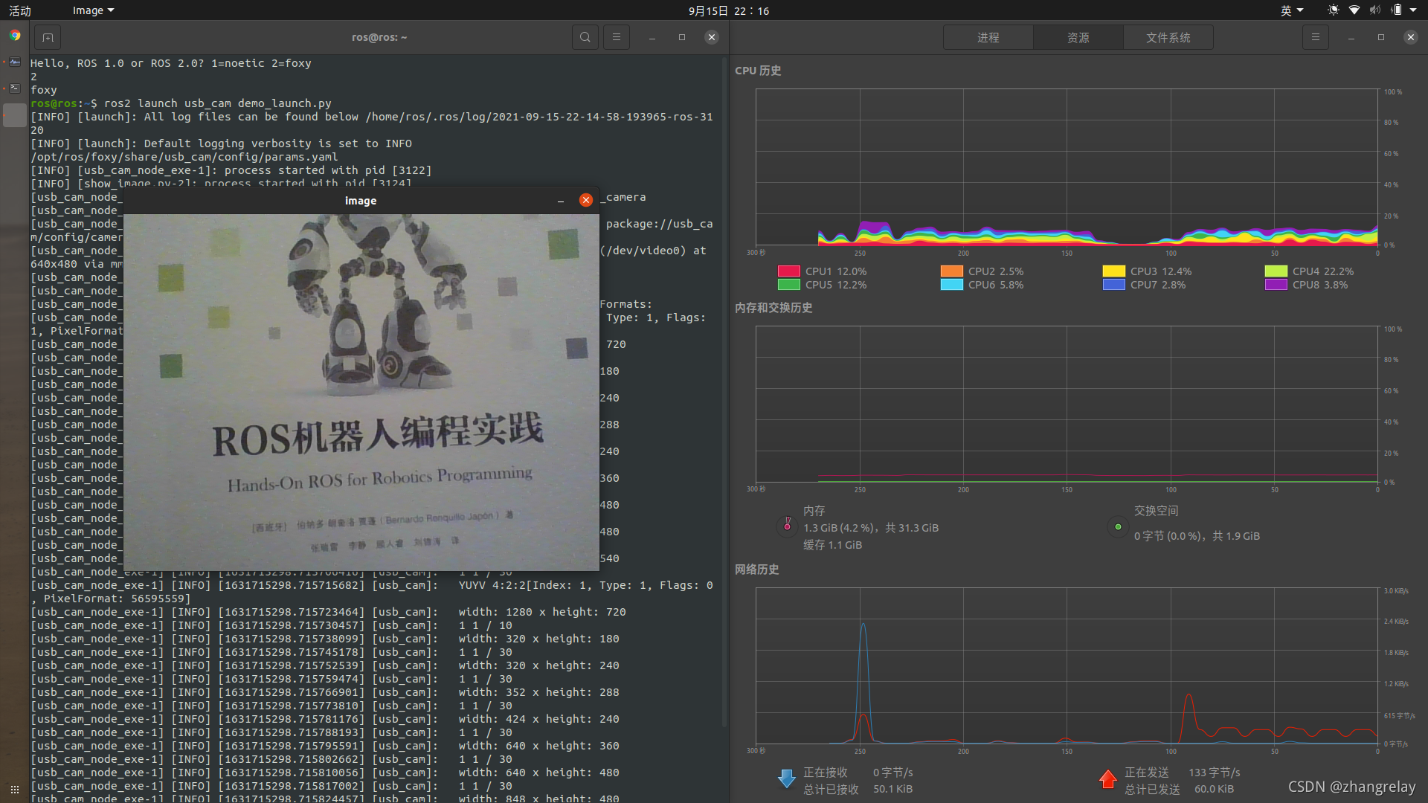This screenshot has height=803, width=1428.
Task: Click the 内存 memory color indicator
Action: [x=787, y=526]
